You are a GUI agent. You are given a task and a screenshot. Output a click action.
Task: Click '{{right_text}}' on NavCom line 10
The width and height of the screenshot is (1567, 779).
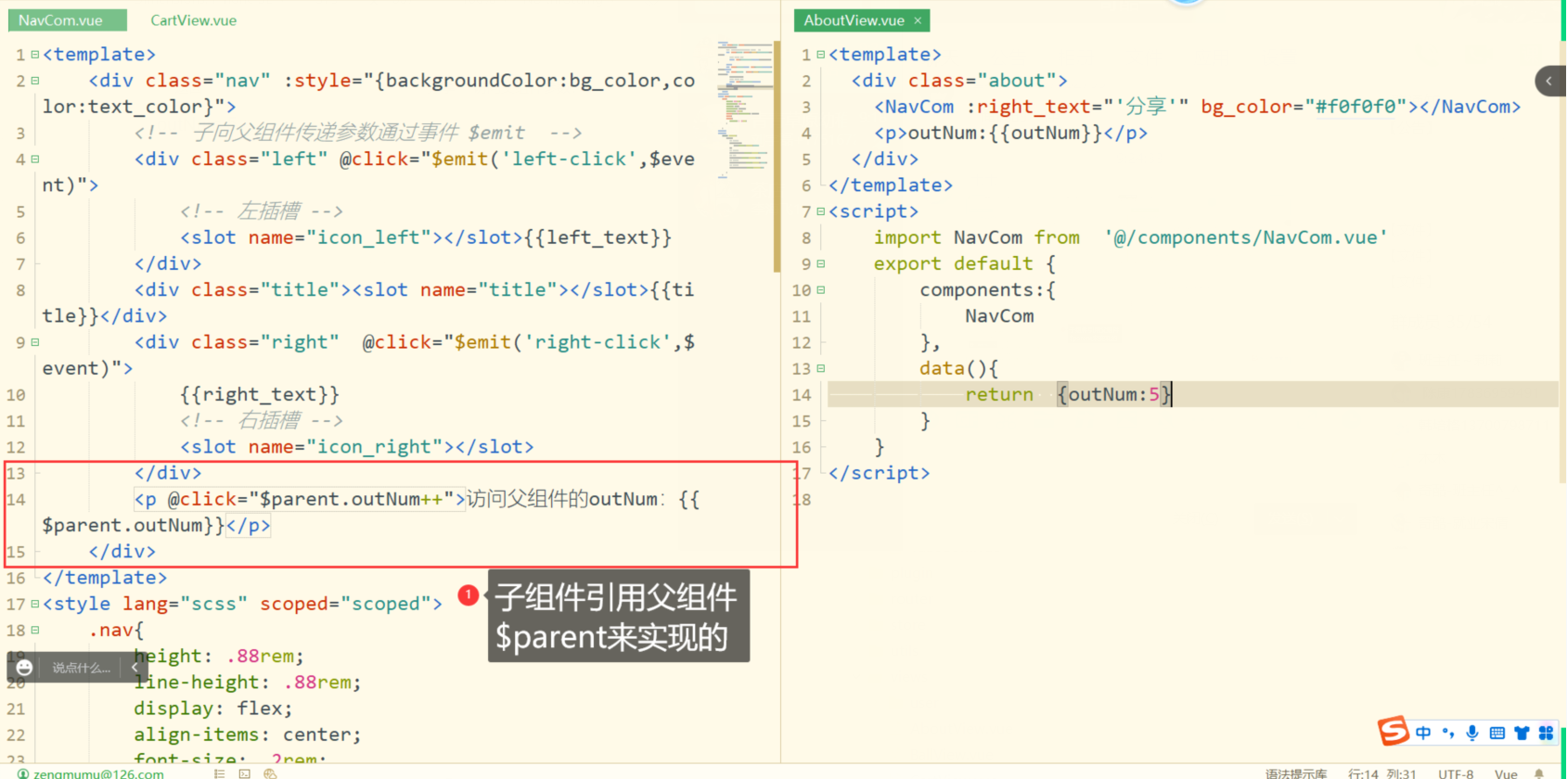coord(260,394)
